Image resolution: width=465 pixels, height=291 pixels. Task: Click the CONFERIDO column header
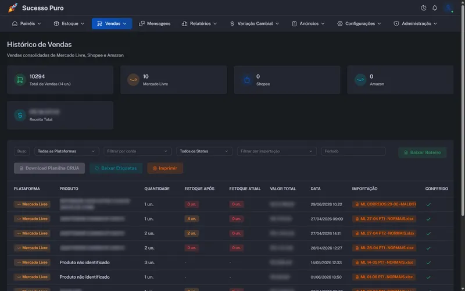point(437,189)
